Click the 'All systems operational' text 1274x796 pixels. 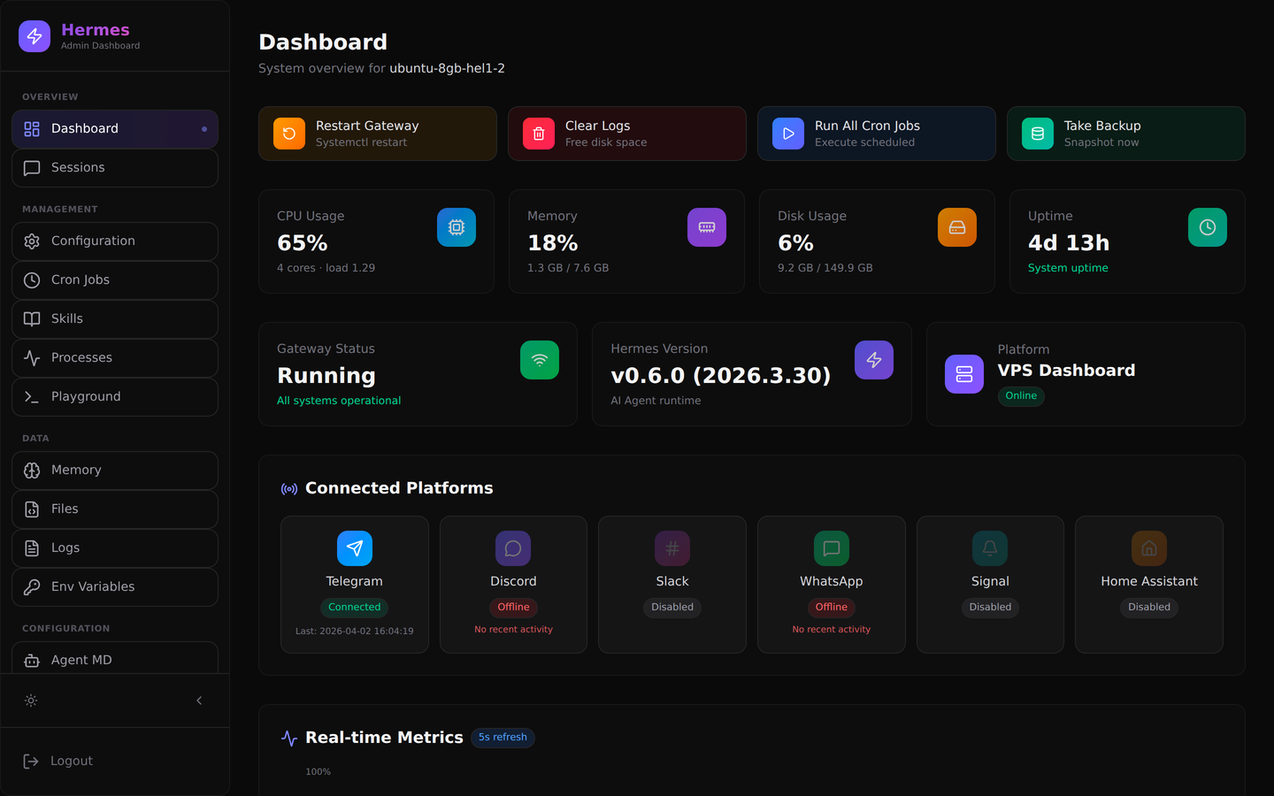click(339, 401)
